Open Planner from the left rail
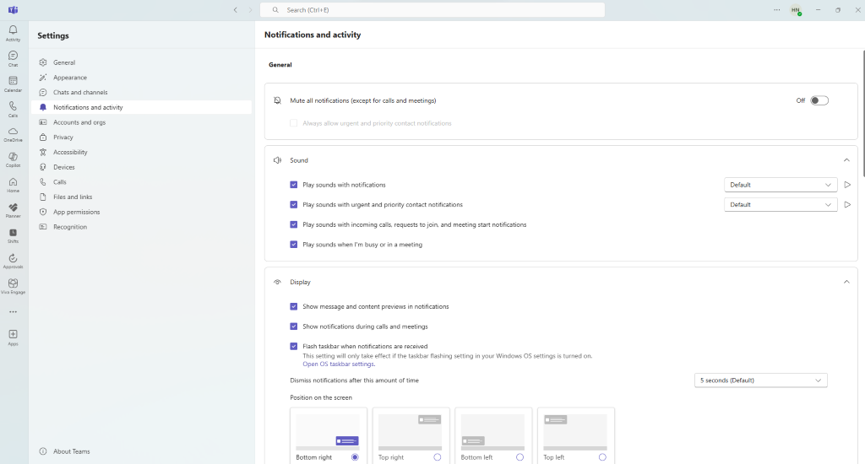Screen dimensions: 865x464 pyautogui.click(x=13, y=211)
